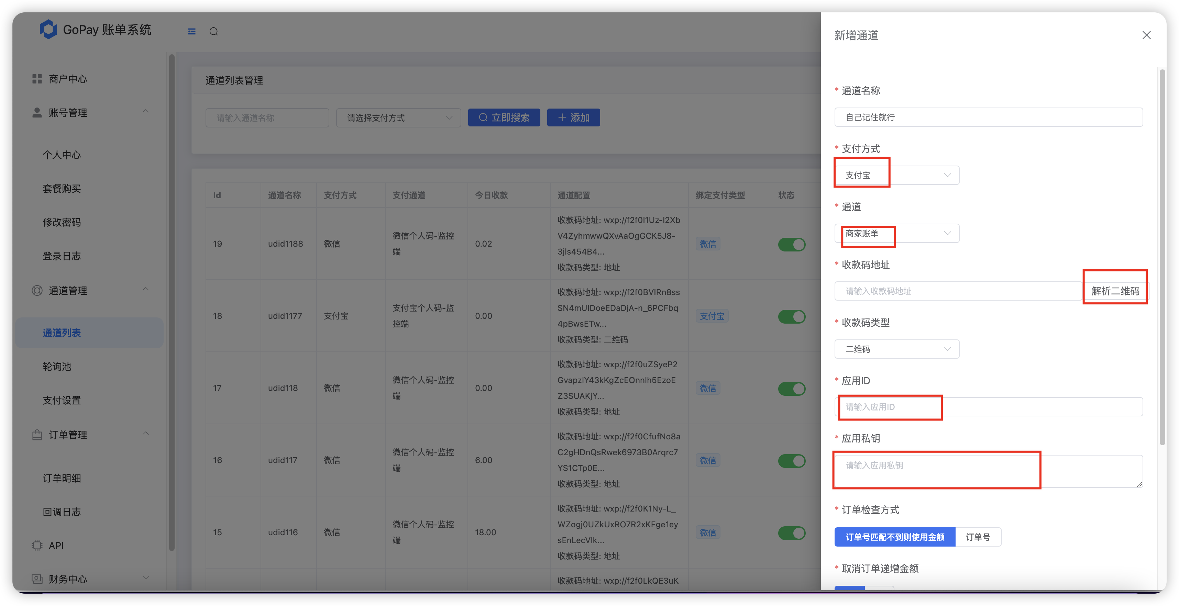This screenshot has width=1179, height=606.
Task: Expand the 财务中心 menu section
Action: coord(145,577)
